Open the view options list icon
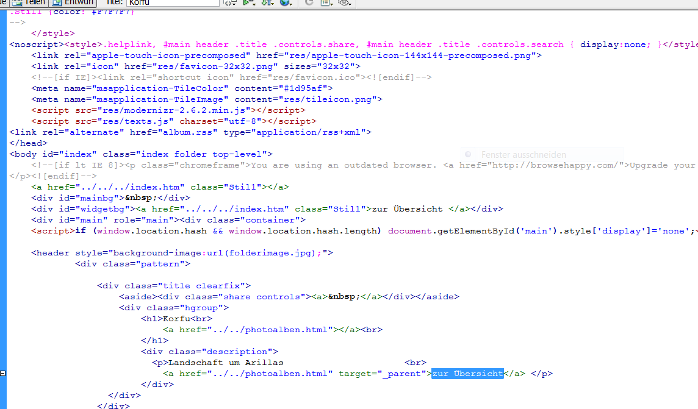 point(327,2)
